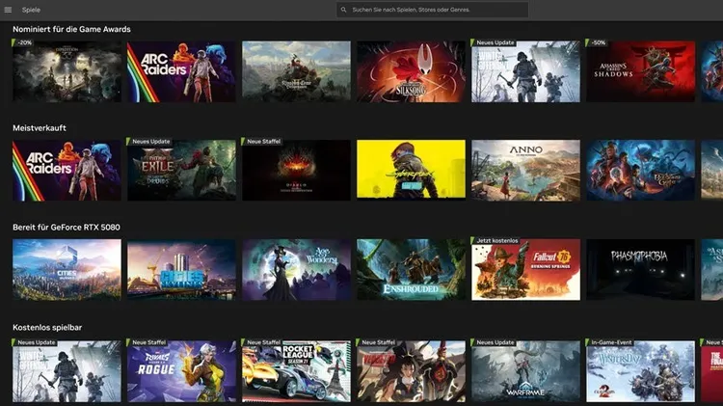Open the Enshrouded game tile
The height and width of the screenshot is (406, 723).
(x=411, y=270)
